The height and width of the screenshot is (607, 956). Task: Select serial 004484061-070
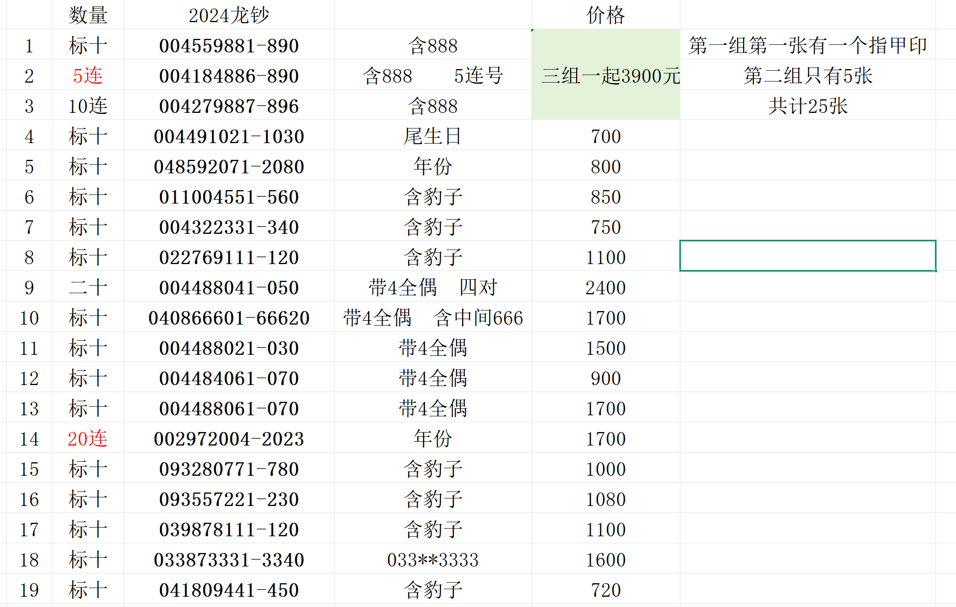(229, 378)
